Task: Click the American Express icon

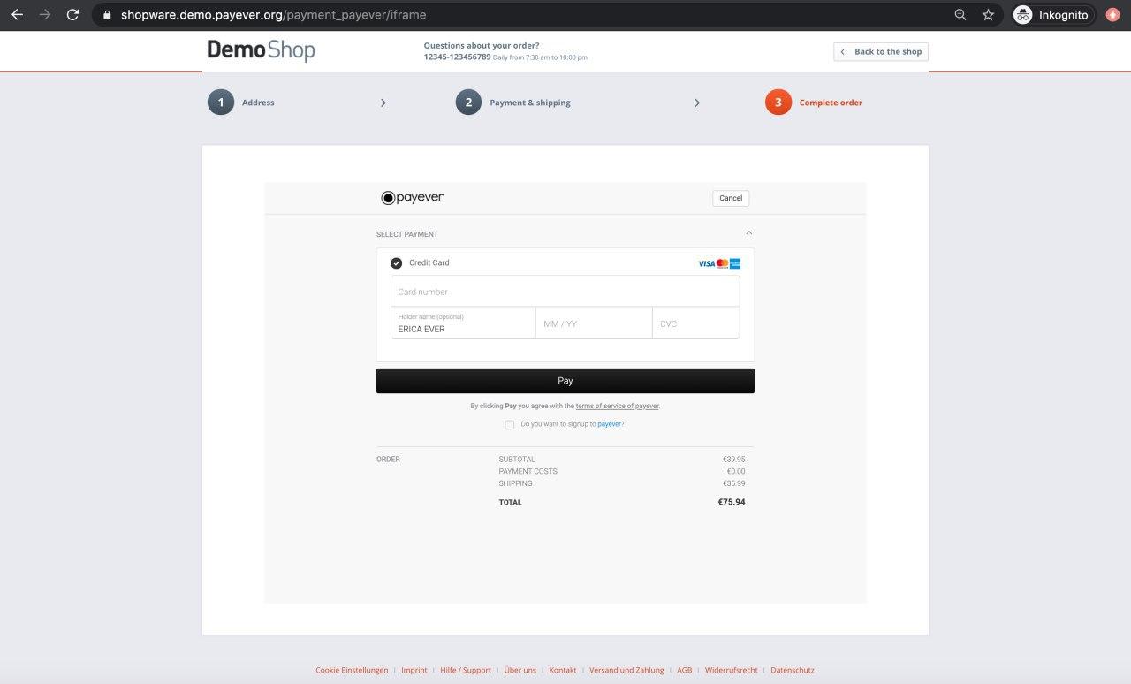Action: pos(735,263)
